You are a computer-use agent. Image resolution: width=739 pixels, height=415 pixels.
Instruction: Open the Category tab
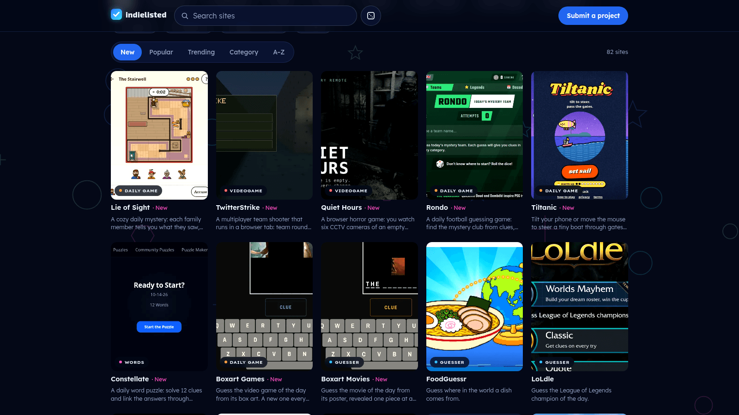pyautogui.click(x=244, y=52)
